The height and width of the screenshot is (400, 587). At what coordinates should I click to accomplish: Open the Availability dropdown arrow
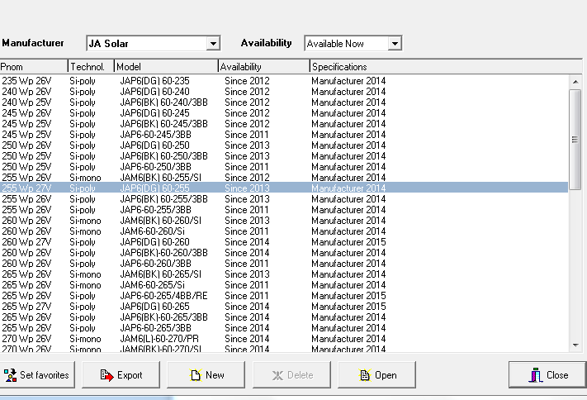pos(395,44)
